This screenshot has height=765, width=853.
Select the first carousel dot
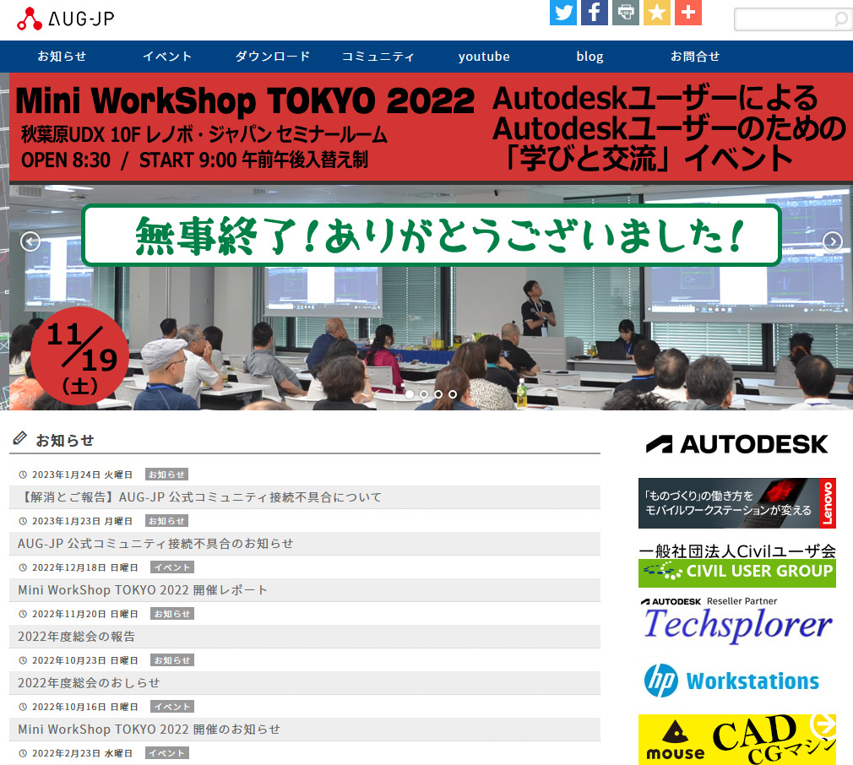pyautogui.click(x=410, y=394)
